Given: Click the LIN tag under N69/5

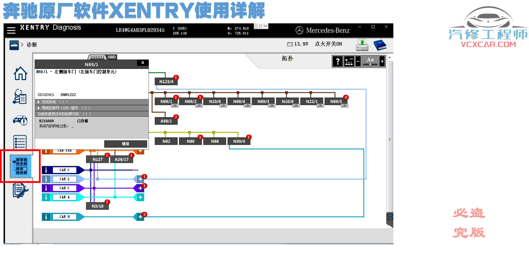Looking at the screenshot, I should (x=345, y=106).
